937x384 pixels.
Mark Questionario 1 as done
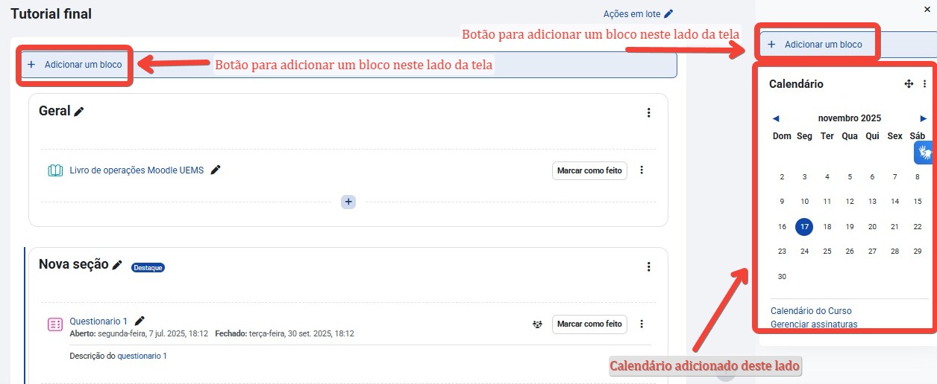pyautogui.click(x=589, y=324)
